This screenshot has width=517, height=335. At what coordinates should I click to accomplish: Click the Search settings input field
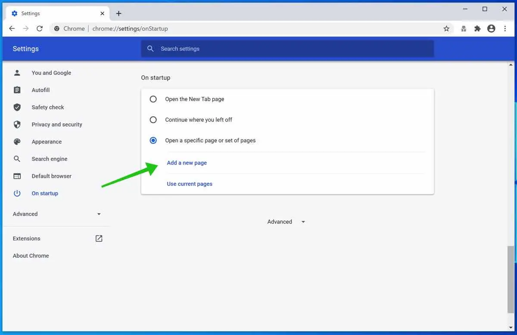287,49
